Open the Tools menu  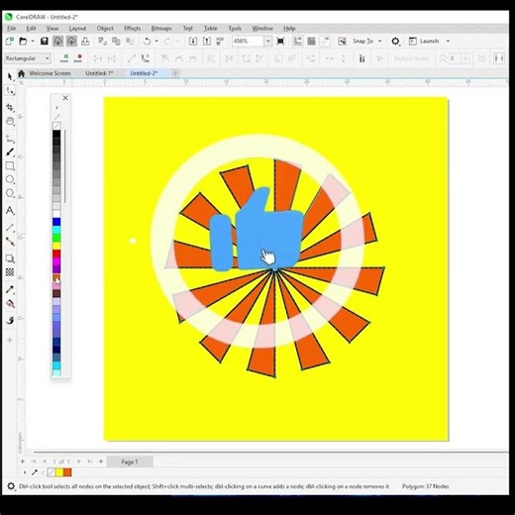click(235, 29)
